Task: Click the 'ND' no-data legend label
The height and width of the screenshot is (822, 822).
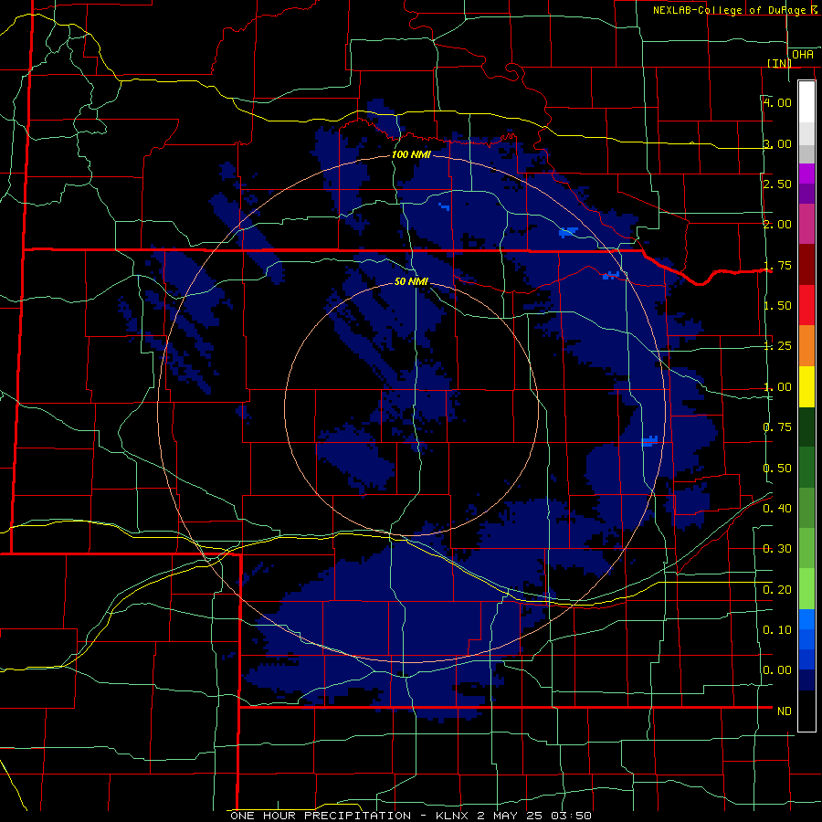Action: pyautogui.click(x=785, y=711)
